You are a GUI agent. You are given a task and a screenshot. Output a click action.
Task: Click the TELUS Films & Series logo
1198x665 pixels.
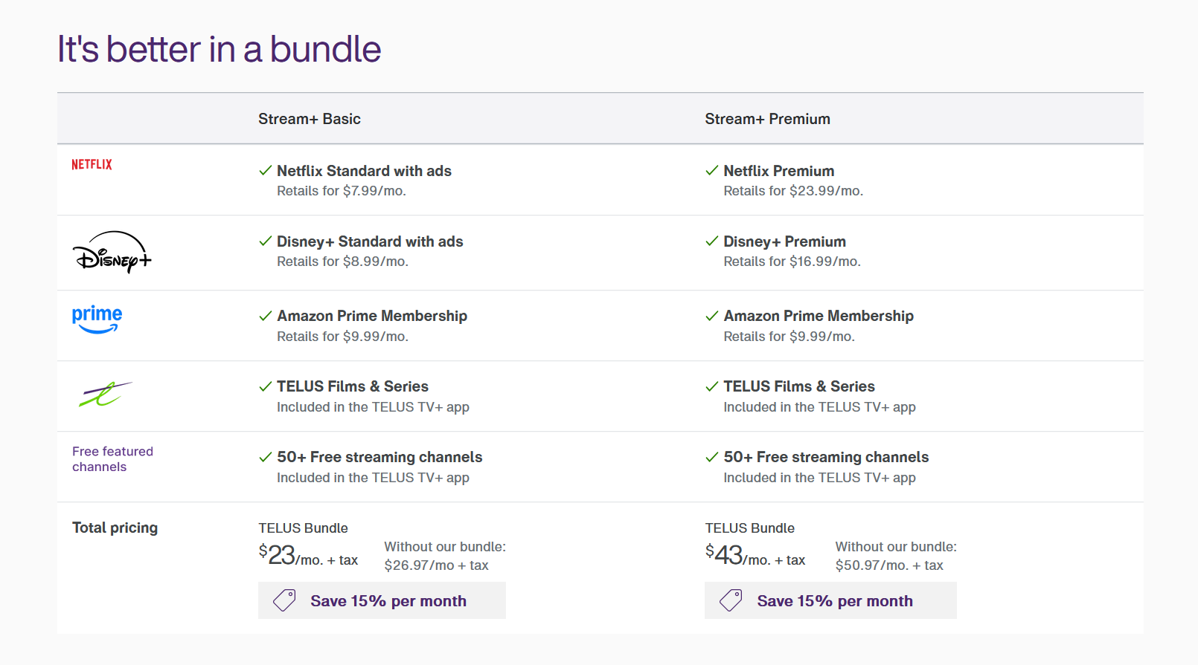point(105,395)
